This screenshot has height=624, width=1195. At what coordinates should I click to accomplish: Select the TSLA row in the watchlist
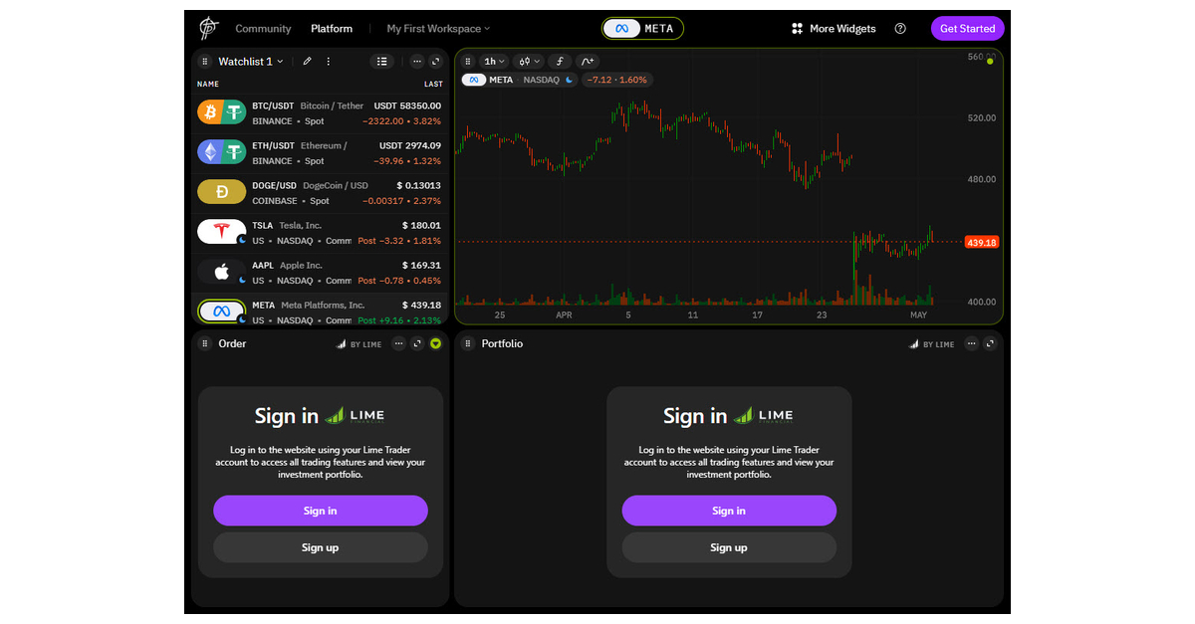(x=319, y=232)
